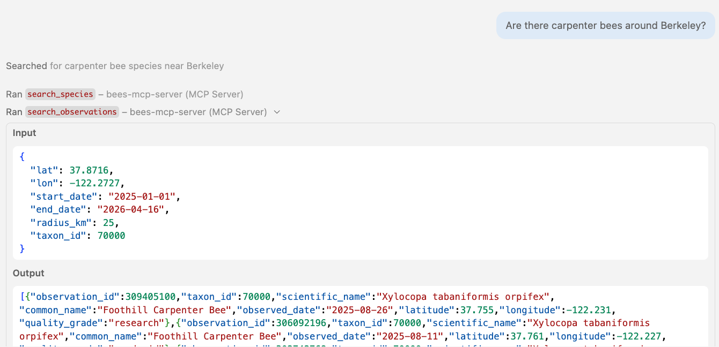Click the taxon_id value 70000 in Input
The image size is (719, 347).
coord(110,236)
